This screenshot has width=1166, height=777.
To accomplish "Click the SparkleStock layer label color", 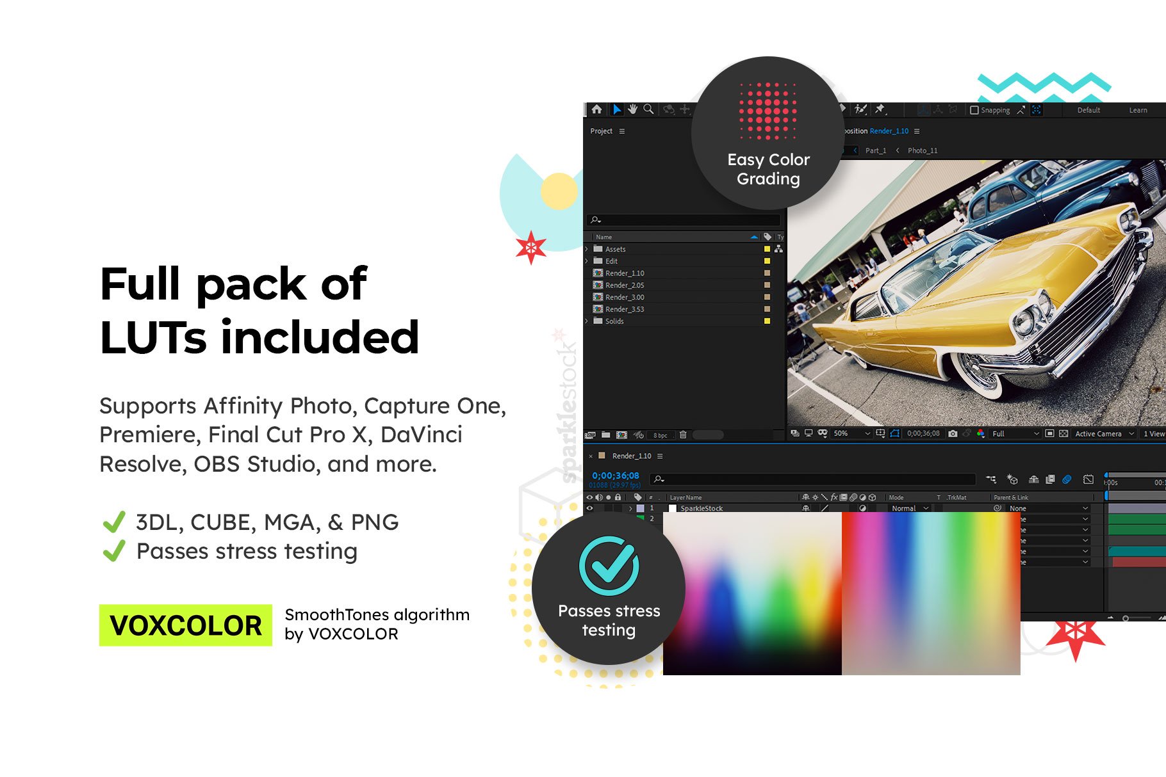I will (x=640, y=508).
